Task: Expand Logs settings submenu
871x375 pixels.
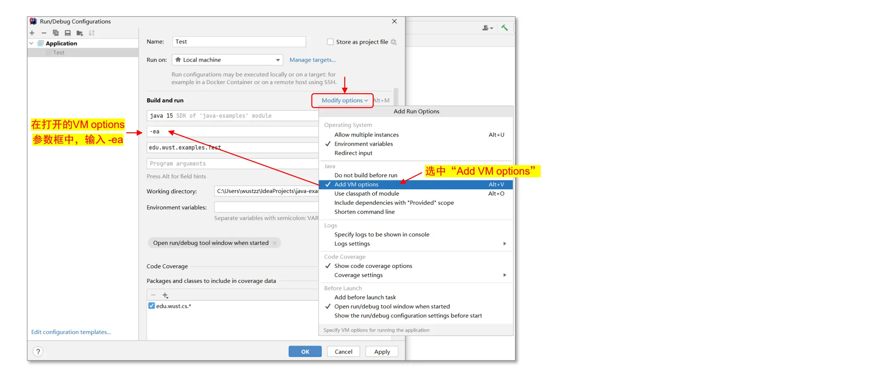Action: (x=416, y=244)
